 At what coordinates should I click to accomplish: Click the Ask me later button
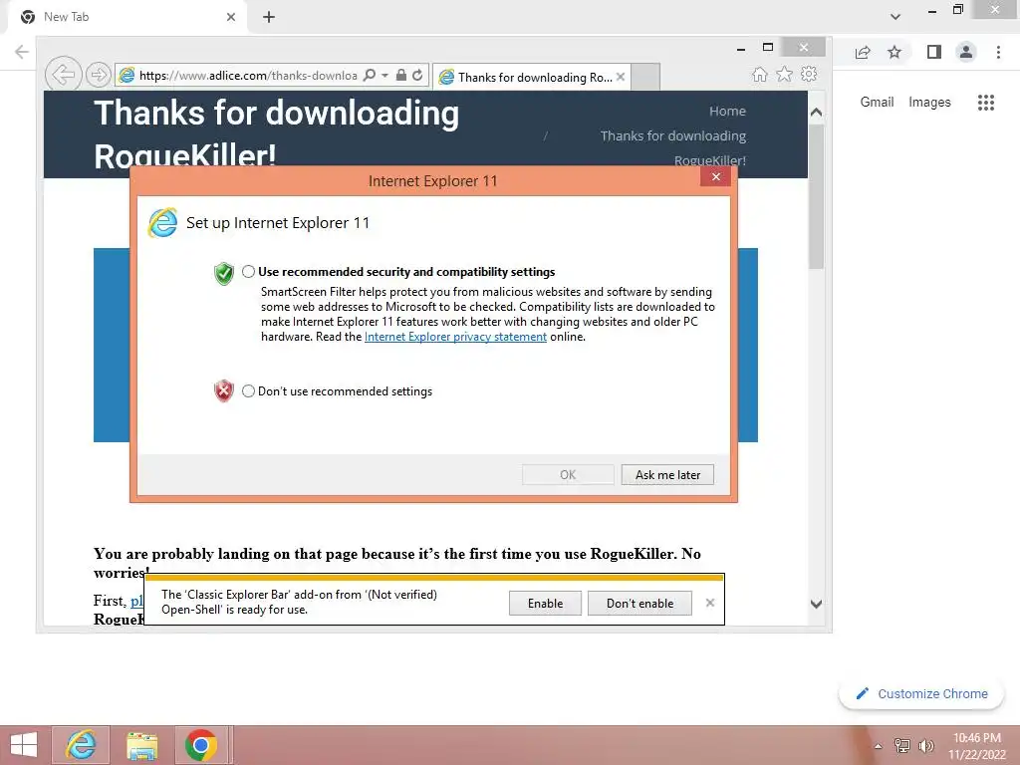(667, 475)
